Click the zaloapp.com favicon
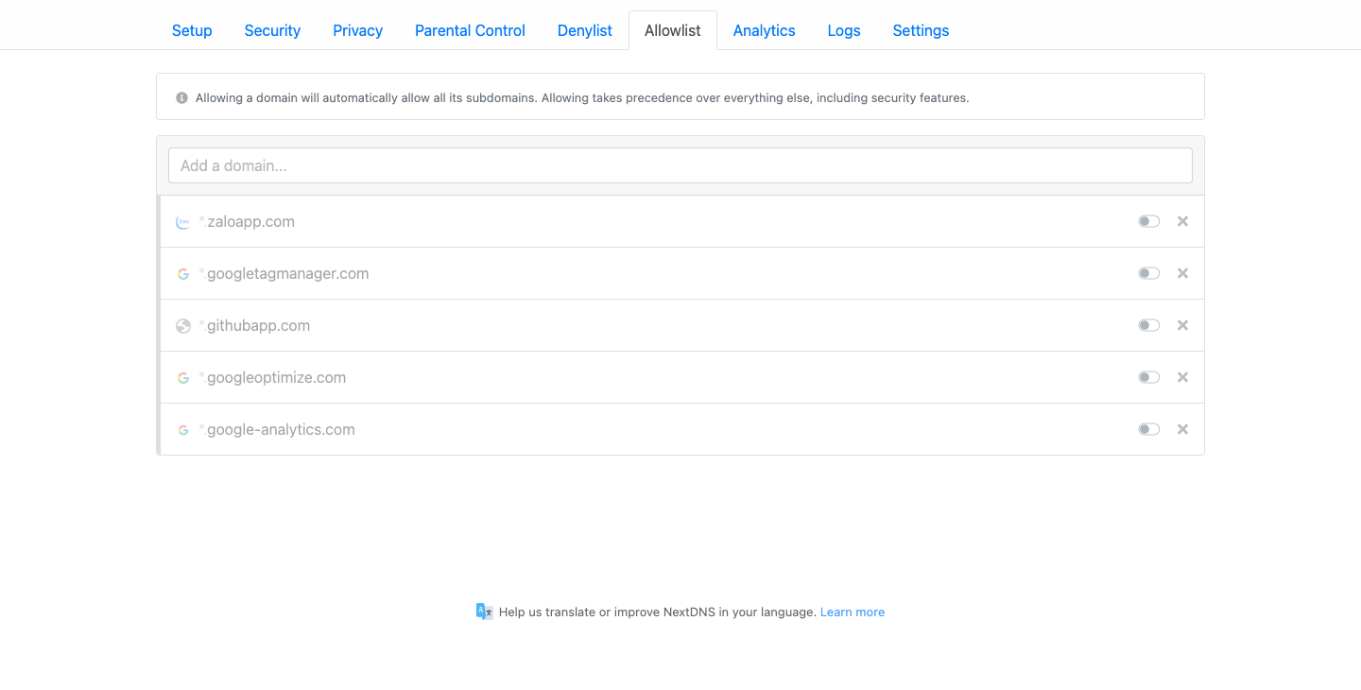This screenshot has height=690, width=1361. pos(183,222)
